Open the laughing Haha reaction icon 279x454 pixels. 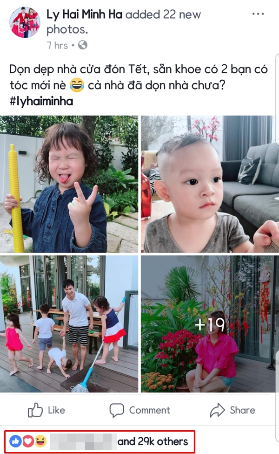pyautogui.click(x=41, y=441)
